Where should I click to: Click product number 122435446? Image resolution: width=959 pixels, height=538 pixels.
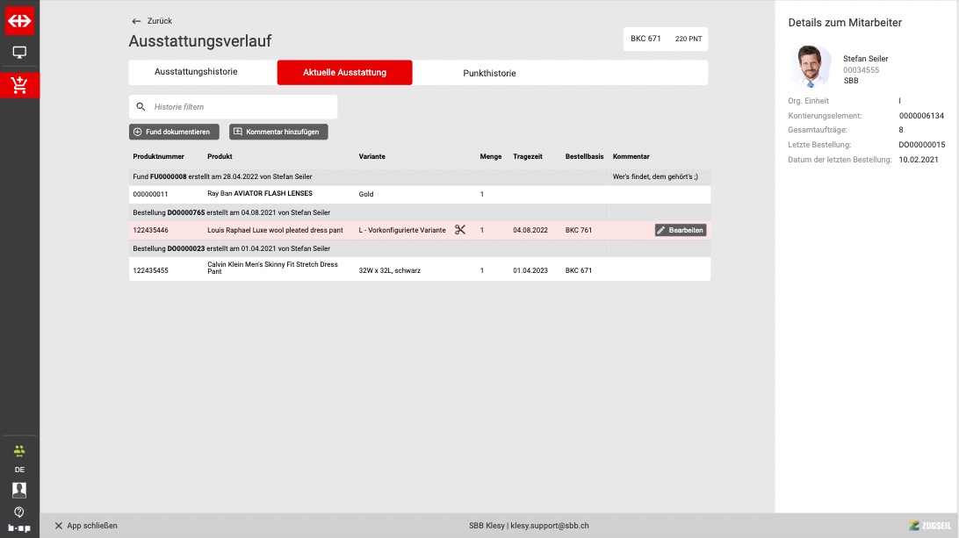coord(150,231)
